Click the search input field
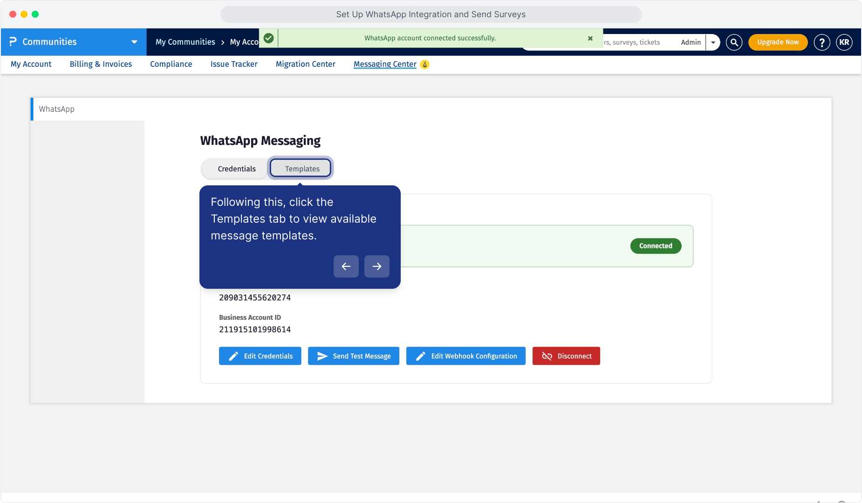The image size is (862, 503). click(x=638, y=42)
